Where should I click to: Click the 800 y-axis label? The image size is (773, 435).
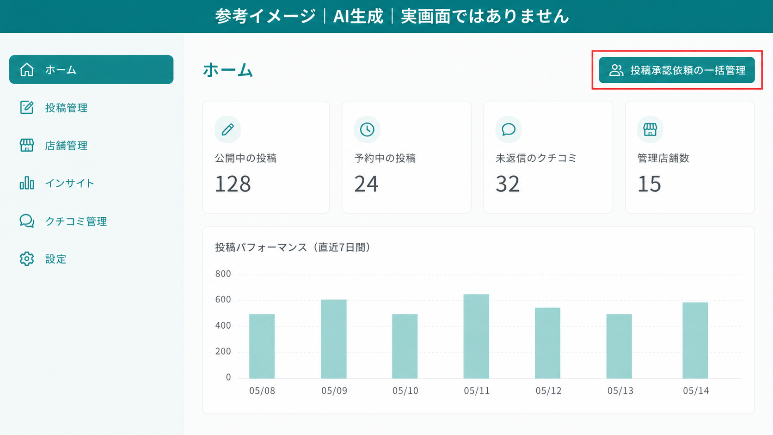[x=223, y=274]
